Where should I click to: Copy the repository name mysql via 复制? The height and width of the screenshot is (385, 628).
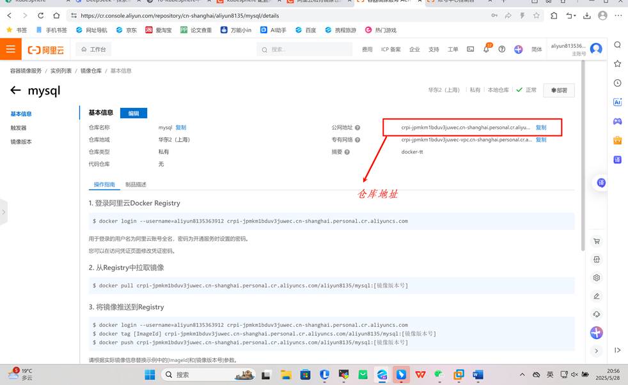click(181, 128)
